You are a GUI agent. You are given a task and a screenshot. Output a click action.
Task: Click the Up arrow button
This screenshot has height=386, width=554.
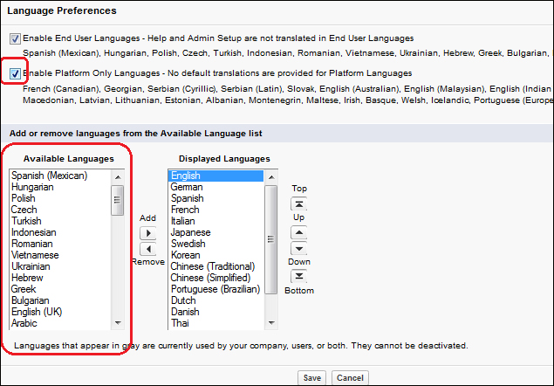[x=298, y=232]
